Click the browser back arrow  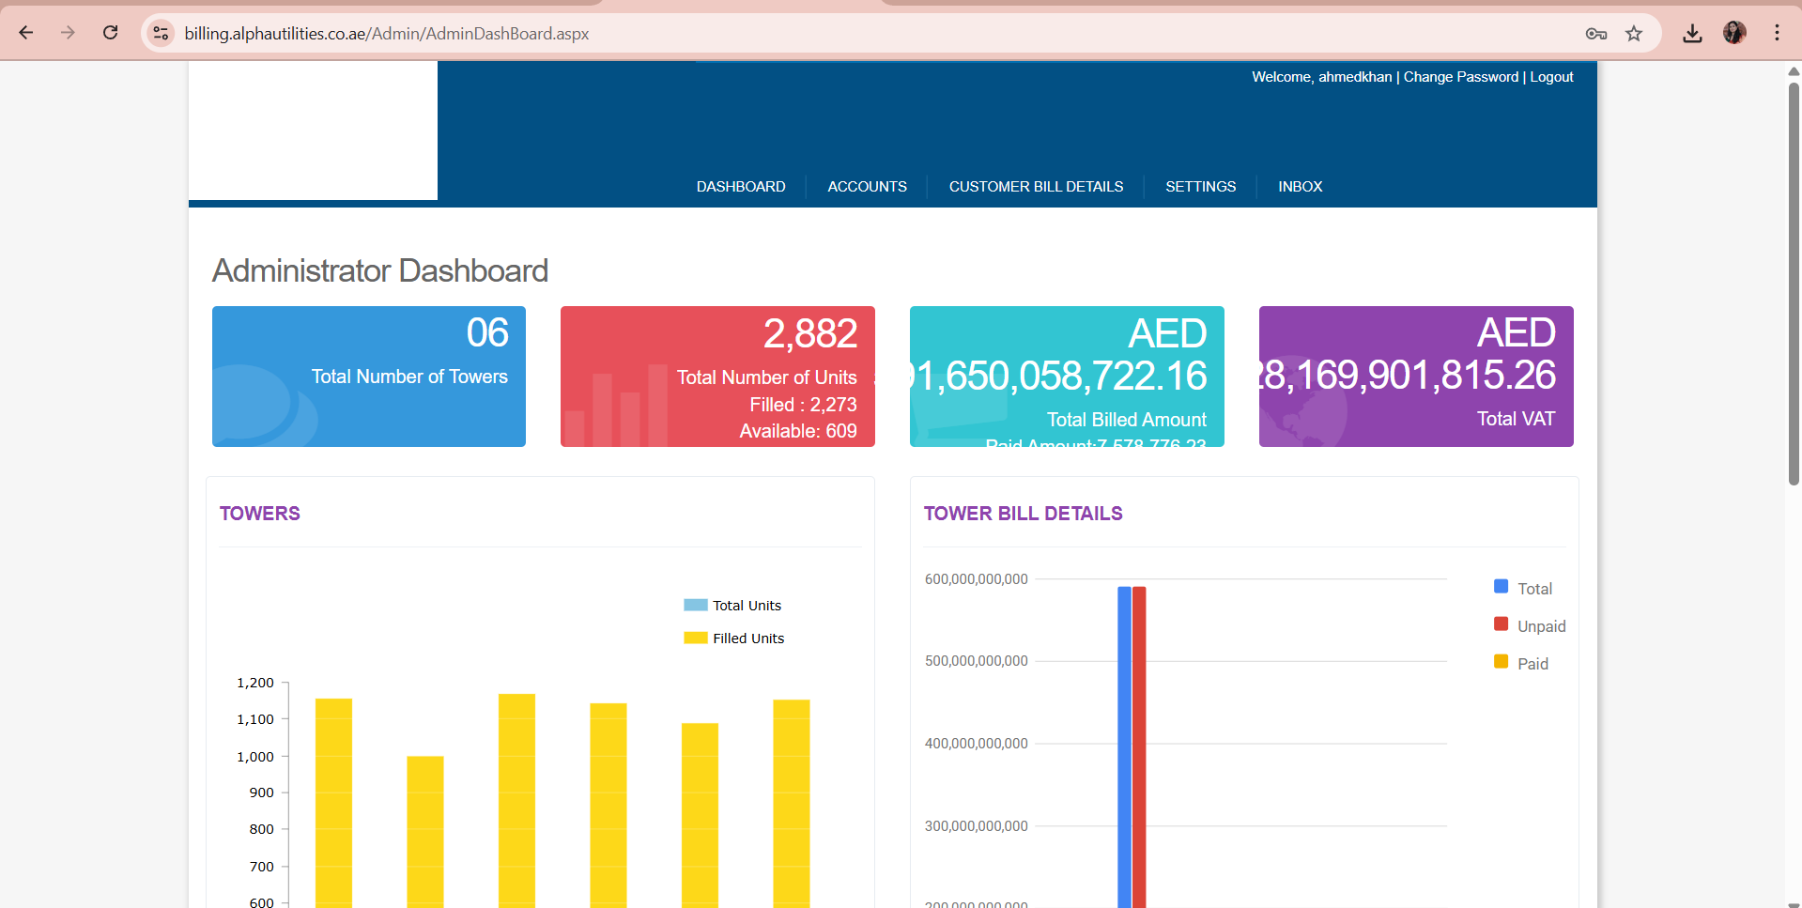pos(26,33)
